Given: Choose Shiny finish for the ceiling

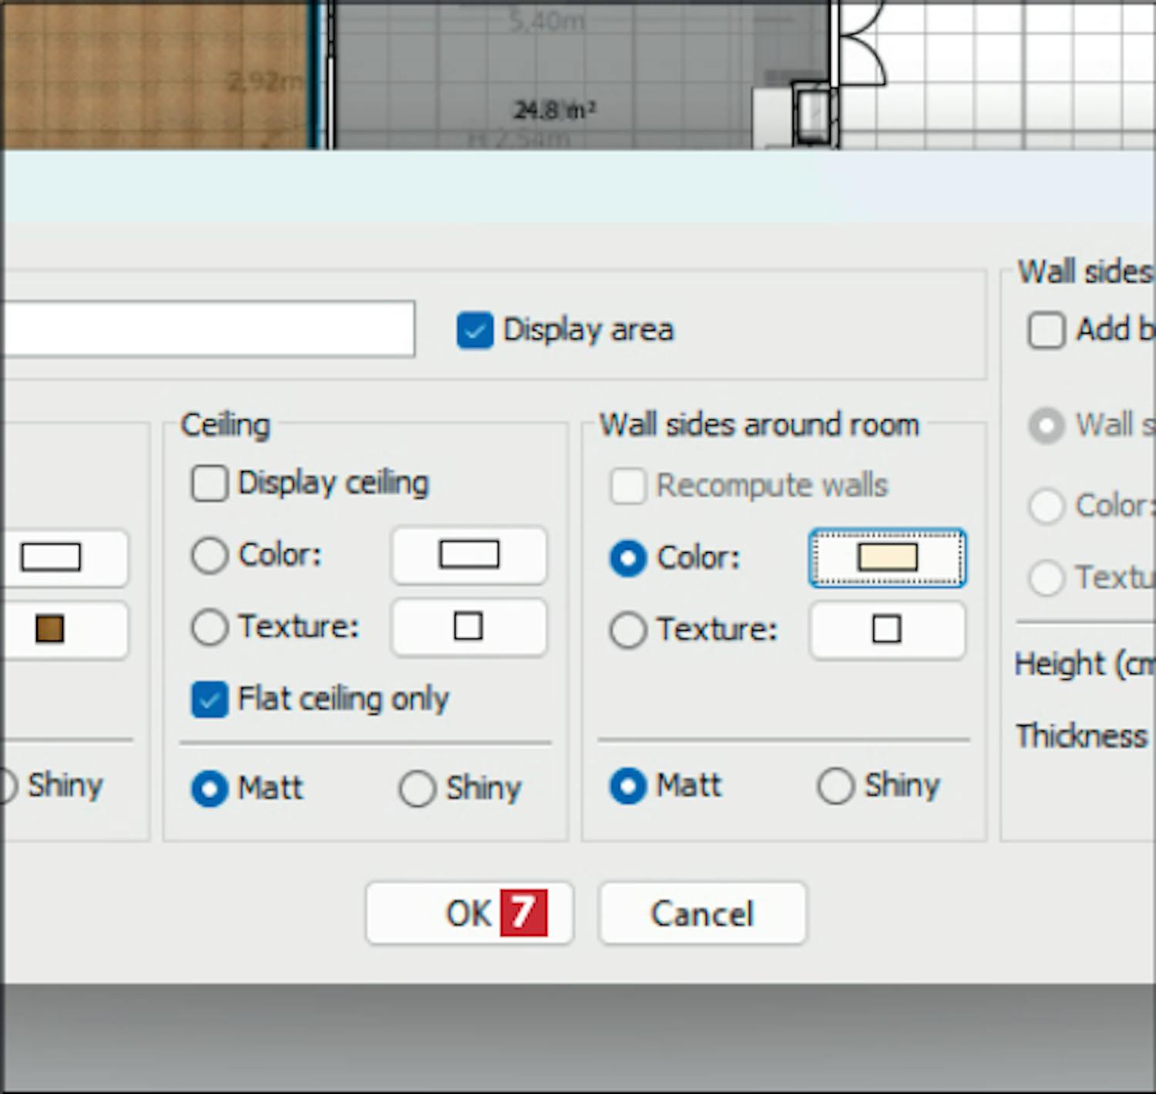Looking at the screenshot, I should (x=418, y=789).
